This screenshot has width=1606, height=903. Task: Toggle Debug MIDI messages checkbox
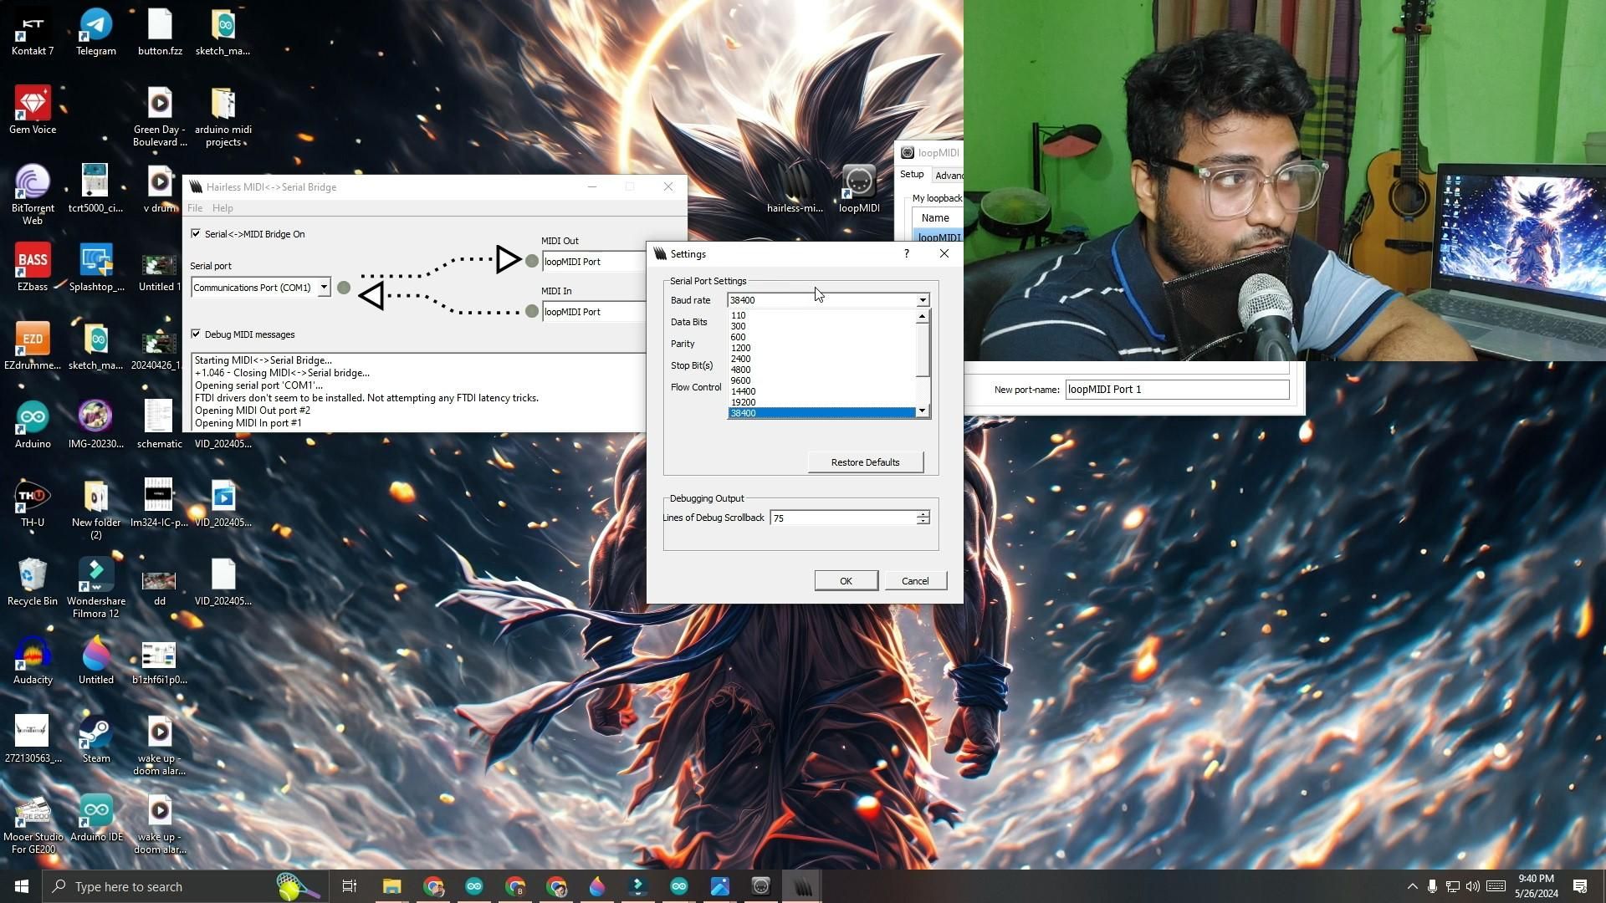tap(196, 334)
